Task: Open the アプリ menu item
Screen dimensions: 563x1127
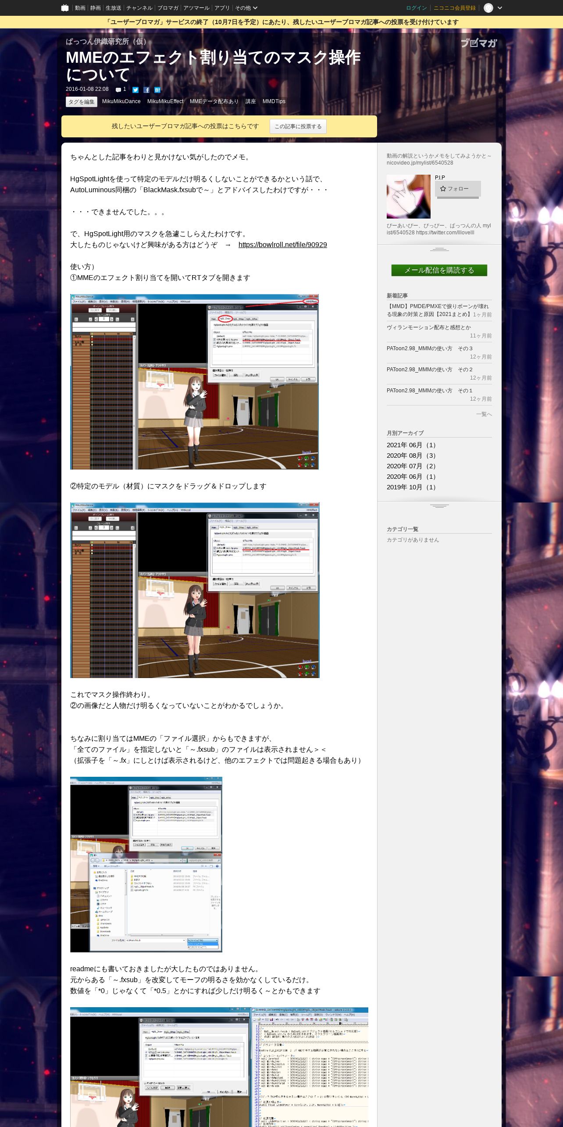Action: pyautogui.click(x=222, y=8)
